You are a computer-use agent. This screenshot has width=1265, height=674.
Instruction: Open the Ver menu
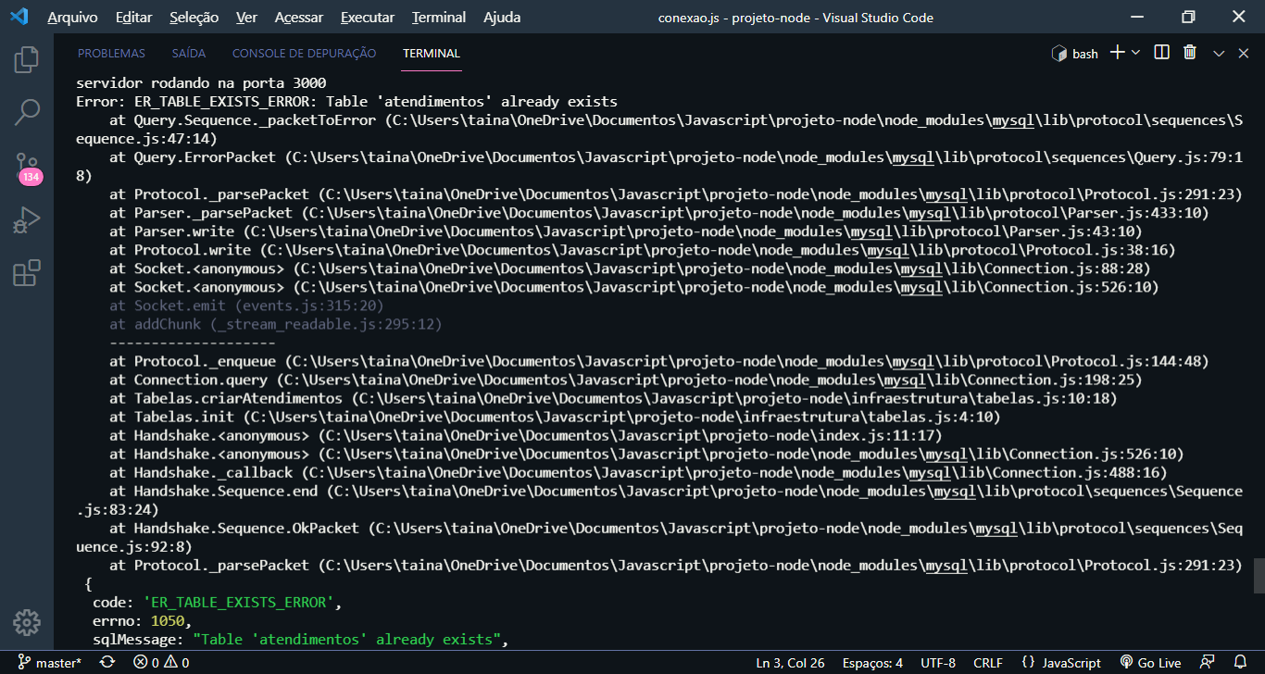(247, 17)
